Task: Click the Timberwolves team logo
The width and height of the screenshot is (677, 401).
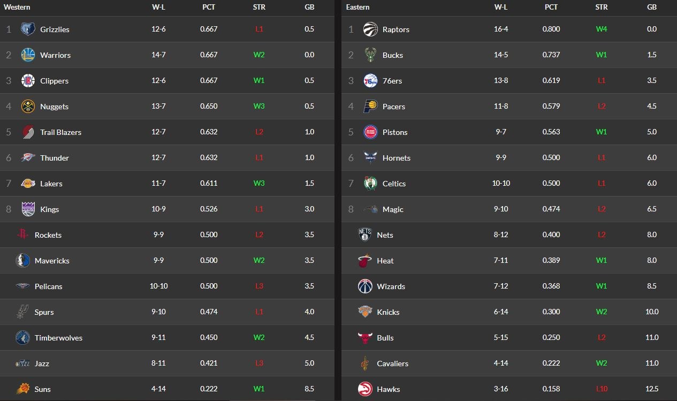Action: pyautogui.click(x=22, y=338)
